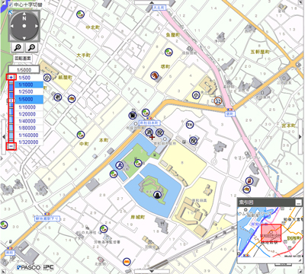Select the 1/1000 scale option
Image resolution: width=305 pixels, height=274 pixels.
tap(29, 84)
